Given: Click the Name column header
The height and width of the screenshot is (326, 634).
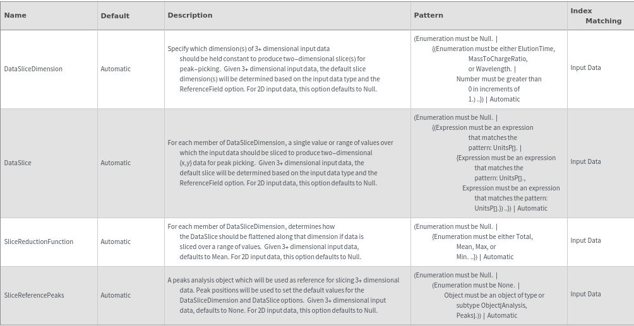Looking at the screenshot, I should click(15, 16).
